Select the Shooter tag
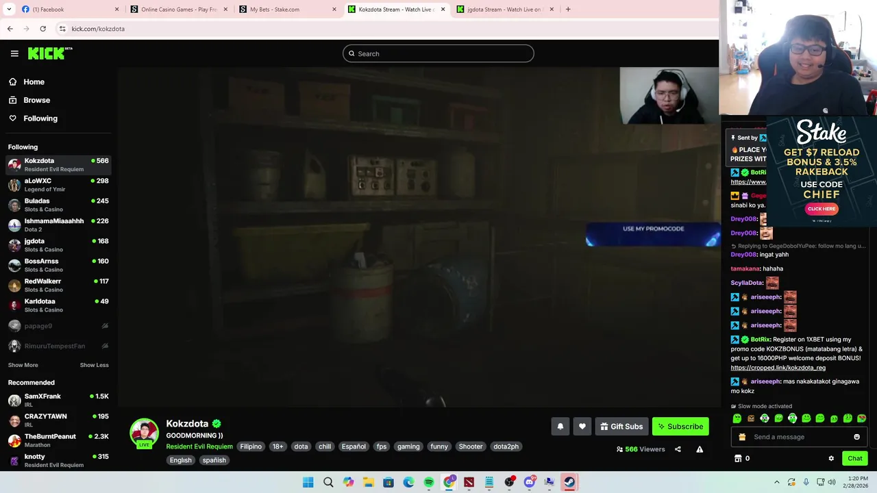Image resolution: width=877 pixels, height=493 pixels. 471,446
